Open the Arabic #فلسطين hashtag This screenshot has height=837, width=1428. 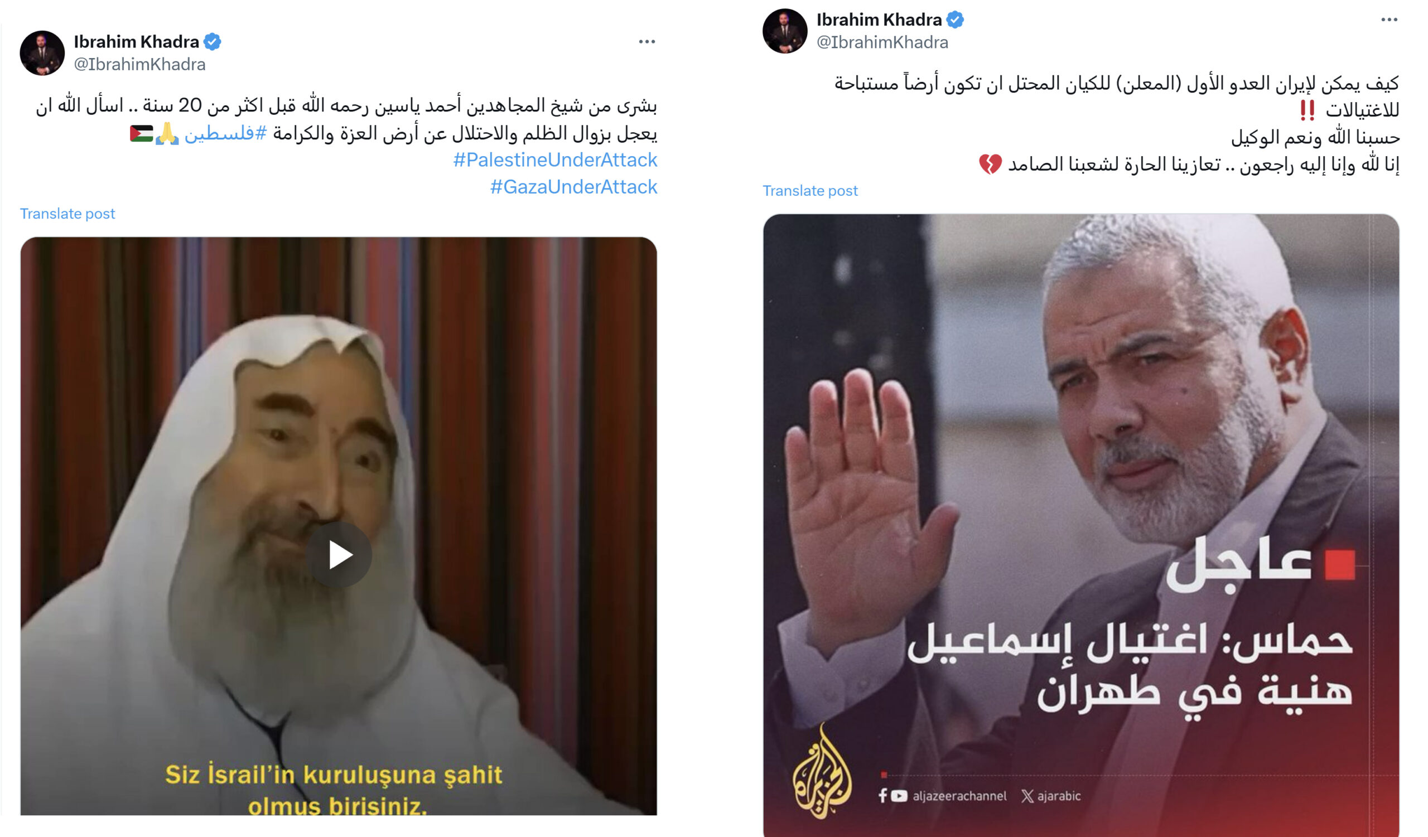[225, 134]
